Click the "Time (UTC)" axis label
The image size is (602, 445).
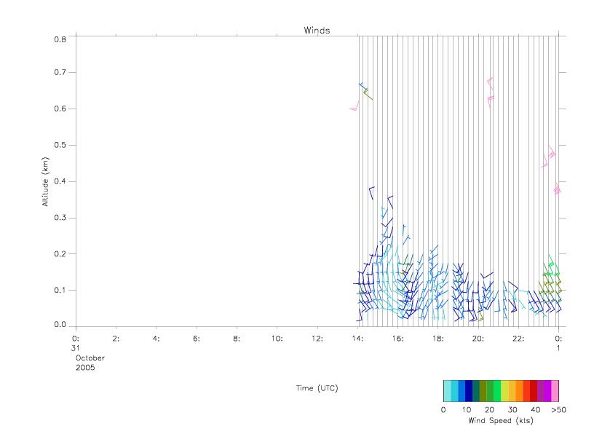[x=317, y=388]
